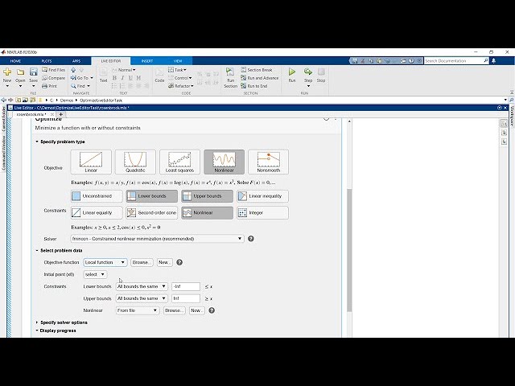
Task: Switch to the HOME ribbon tab
Action: click(15, 61)
